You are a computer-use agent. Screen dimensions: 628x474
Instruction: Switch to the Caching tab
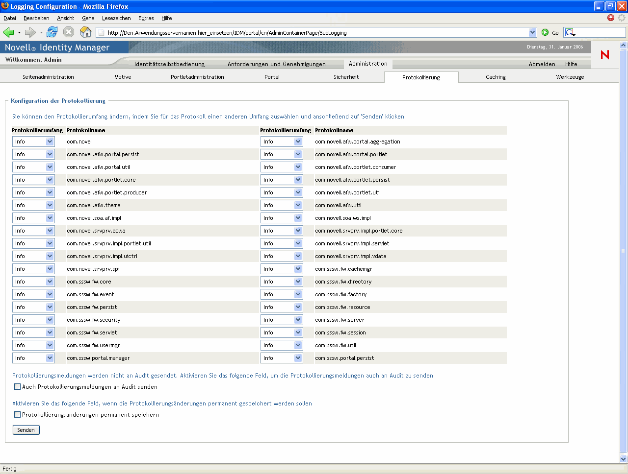coord(496,77)
